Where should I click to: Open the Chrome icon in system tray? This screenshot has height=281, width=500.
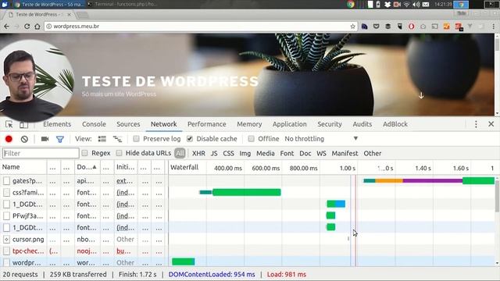(x=351, y=5)
